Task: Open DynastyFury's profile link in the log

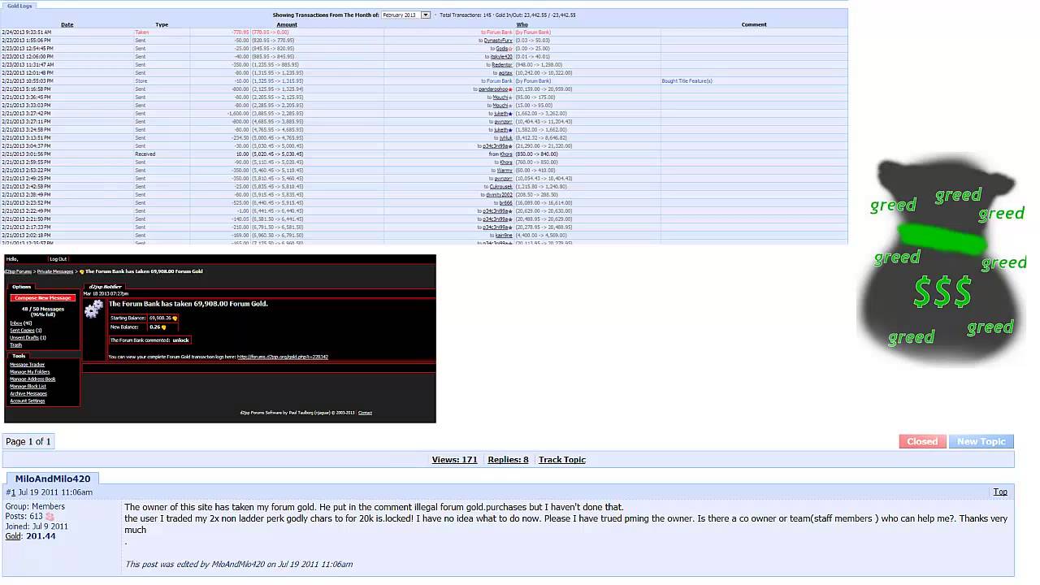Action: [x=498, y=41]
